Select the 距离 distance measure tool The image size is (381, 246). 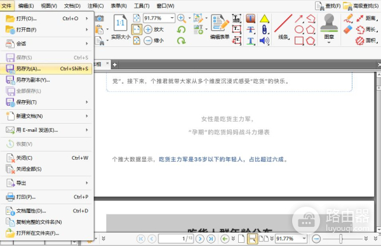(367, 18)
